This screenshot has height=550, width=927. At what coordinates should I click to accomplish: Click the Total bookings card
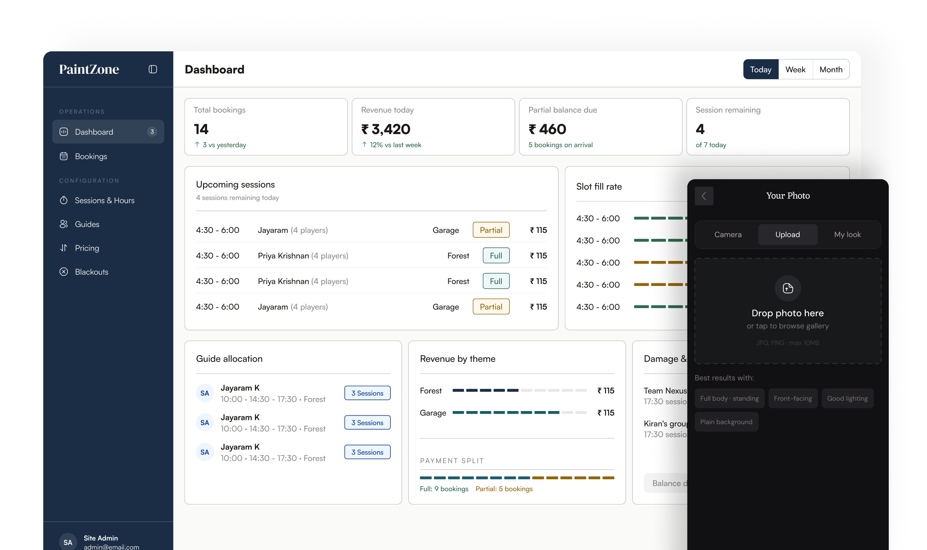266,127
